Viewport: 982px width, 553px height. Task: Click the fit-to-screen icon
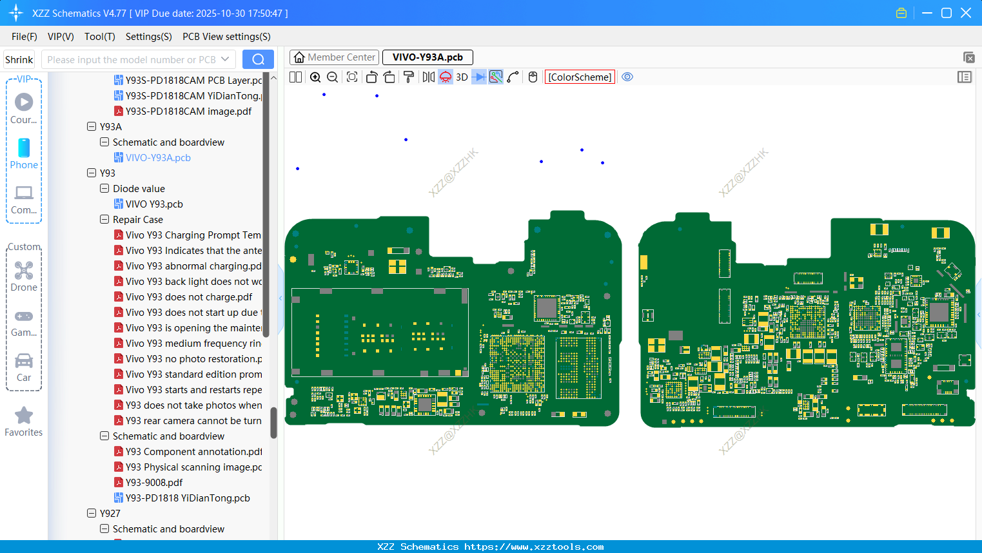352,77
